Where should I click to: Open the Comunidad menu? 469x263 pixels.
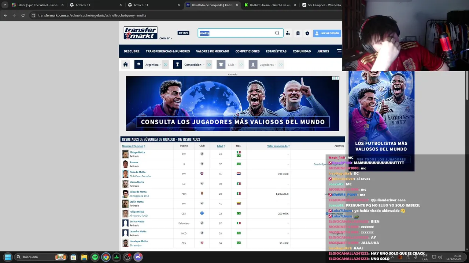tap(302, 51)
